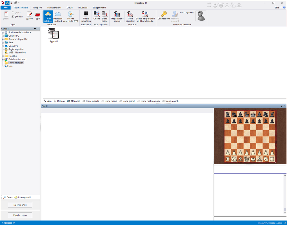Select Live tree item

(10, 66)
